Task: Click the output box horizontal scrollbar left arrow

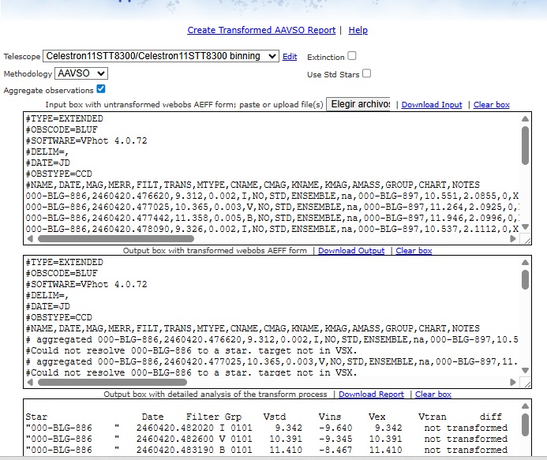Action: pyautogui.click(x=30, y=382)
